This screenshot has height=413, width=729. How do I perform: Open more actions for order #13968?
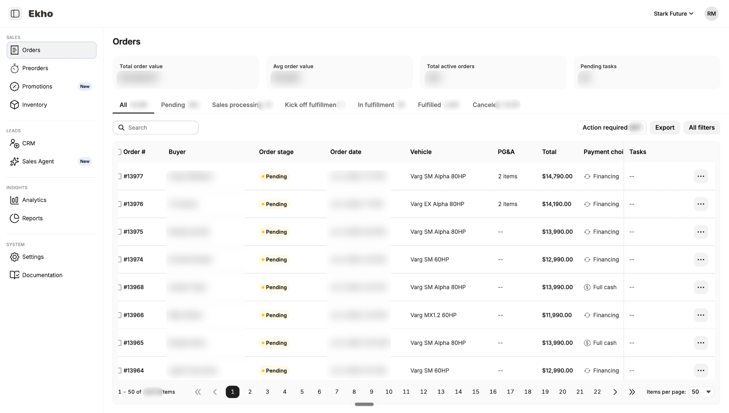(x=701, y=287)
